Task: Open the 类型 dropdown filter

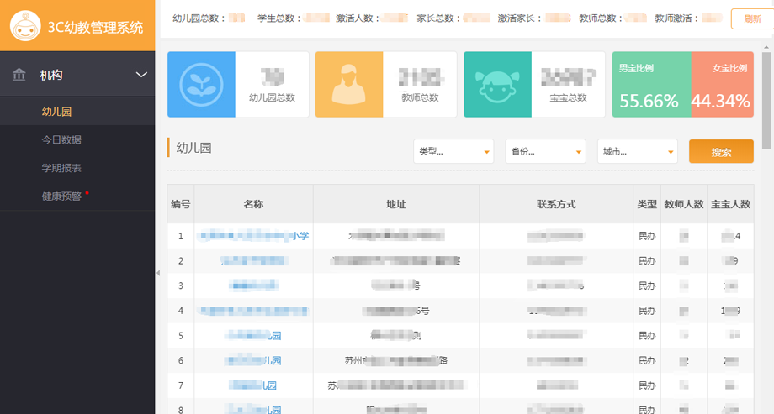Action: [453, 152]
